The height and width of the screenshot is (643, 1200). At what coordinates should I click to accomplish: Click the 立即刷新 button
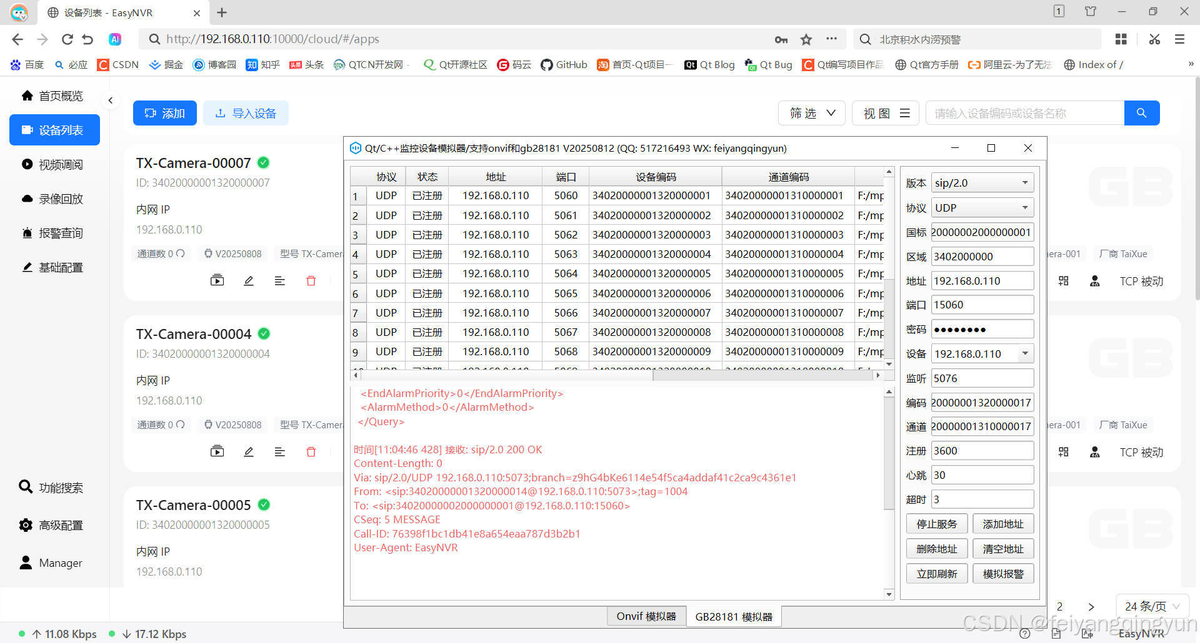pos(937,574)
